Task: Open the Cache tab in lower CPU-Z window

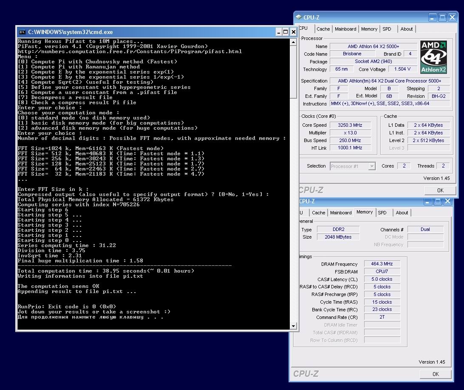Action: pos(318,213)
